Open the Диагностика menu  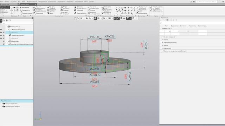52,2
